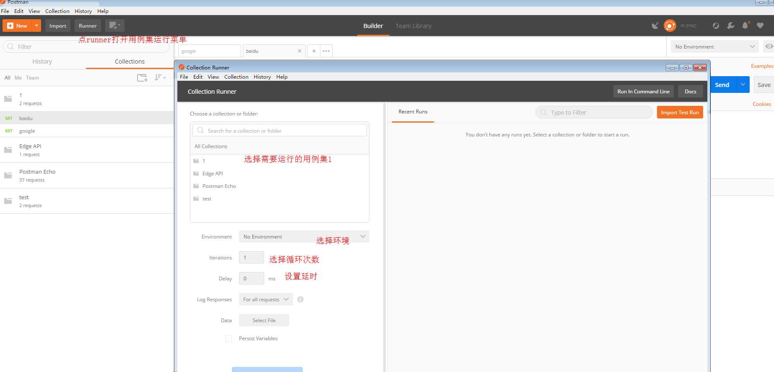Image resolution: width=774 pixels, height=372 pixels.
Task: Click the Type to Filter field
Action: [594, 112]
